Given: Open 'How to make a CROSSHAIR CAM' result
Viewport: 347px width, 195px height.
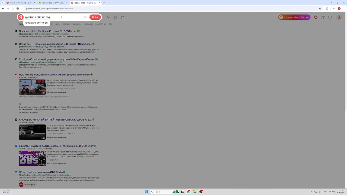Looking at the screenshot, I should 54,74.
